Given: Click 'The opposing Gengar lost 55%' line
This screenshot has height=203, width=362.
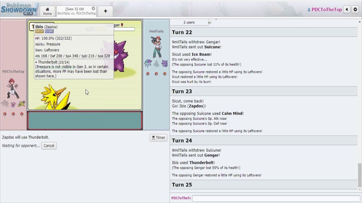Looking at the screenshot, I should [x=206, y=168].
